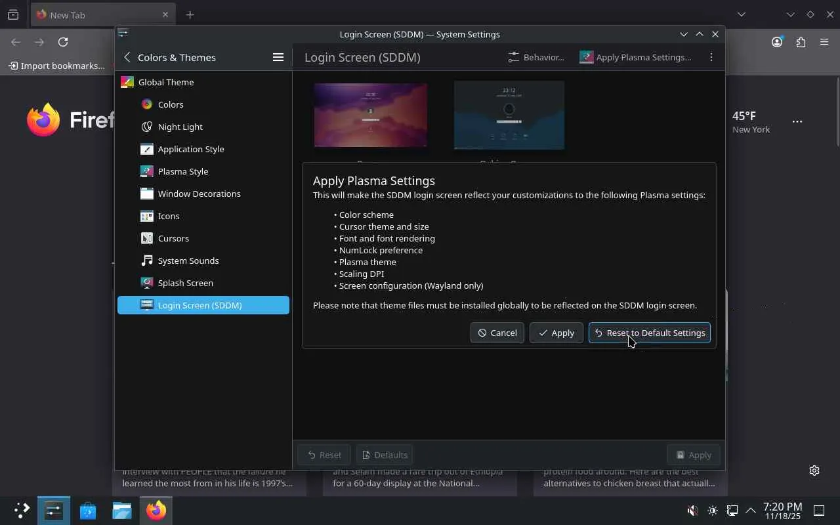Click the System Settings taskbar icon
Image resolution: width=840 pixels, height=525 pixels.
point(54,510)
